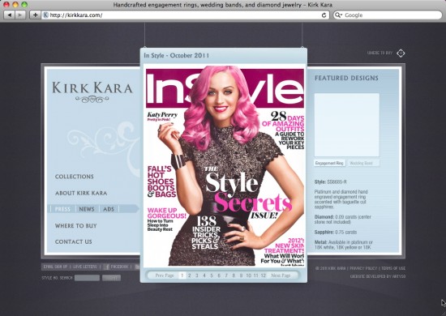
Task: Open the About Kirk Kara menu item
Action: pyautogui.click(x=81, y=193)
